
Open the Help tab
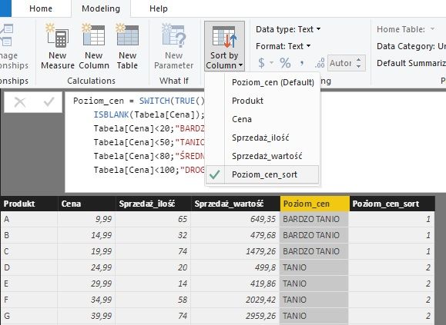[x=159, y=8]
